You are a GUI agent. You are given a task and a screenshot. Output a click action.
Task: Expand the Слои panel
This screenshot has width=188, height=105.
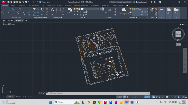(x=83, y=18)
